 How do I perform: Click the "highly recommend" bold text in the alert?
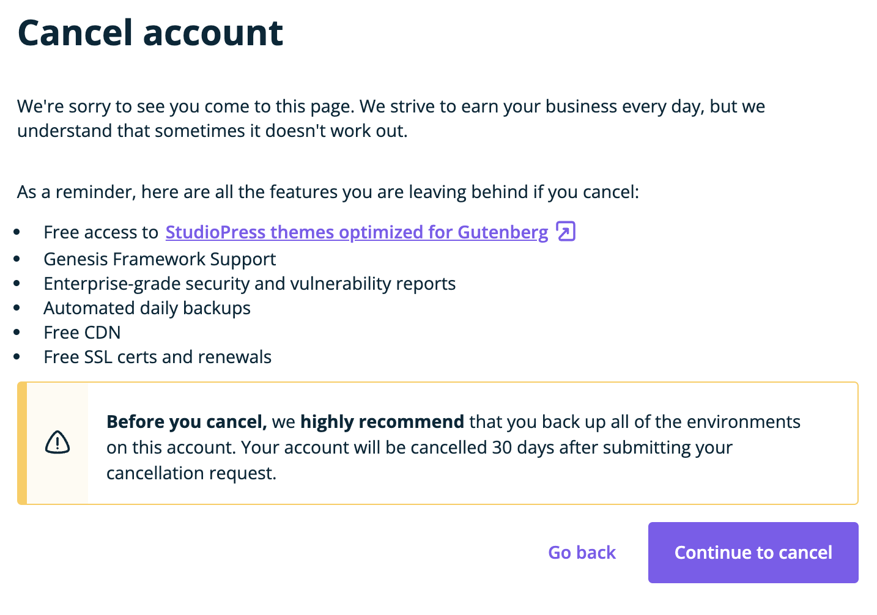pos(382,422)
